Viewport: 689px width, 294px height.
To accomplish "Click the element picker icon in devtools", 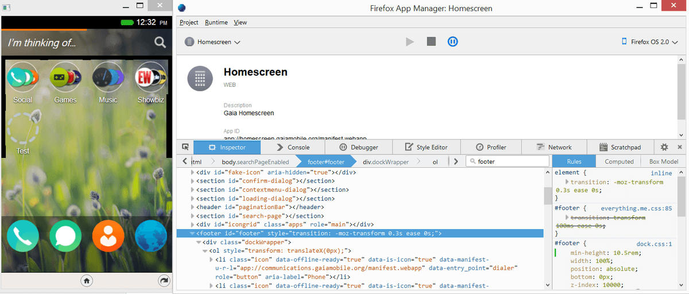I will click(x=185, y=147).
